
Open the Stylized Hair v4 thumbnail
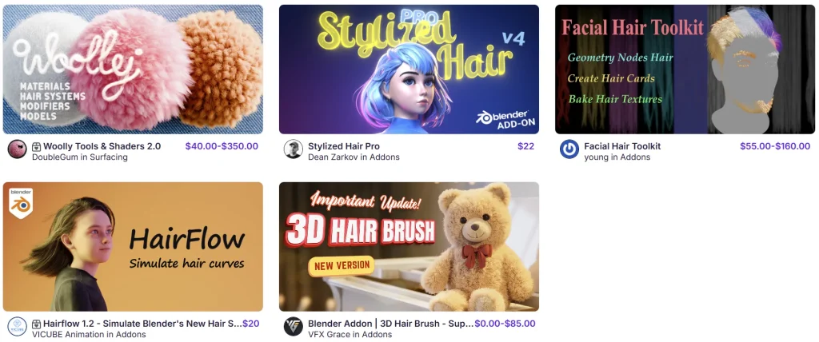[x=409, y=70]
